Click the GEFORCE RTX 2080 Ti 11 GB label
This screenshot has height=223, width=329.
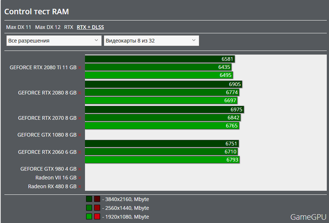[x=43, y=67]
